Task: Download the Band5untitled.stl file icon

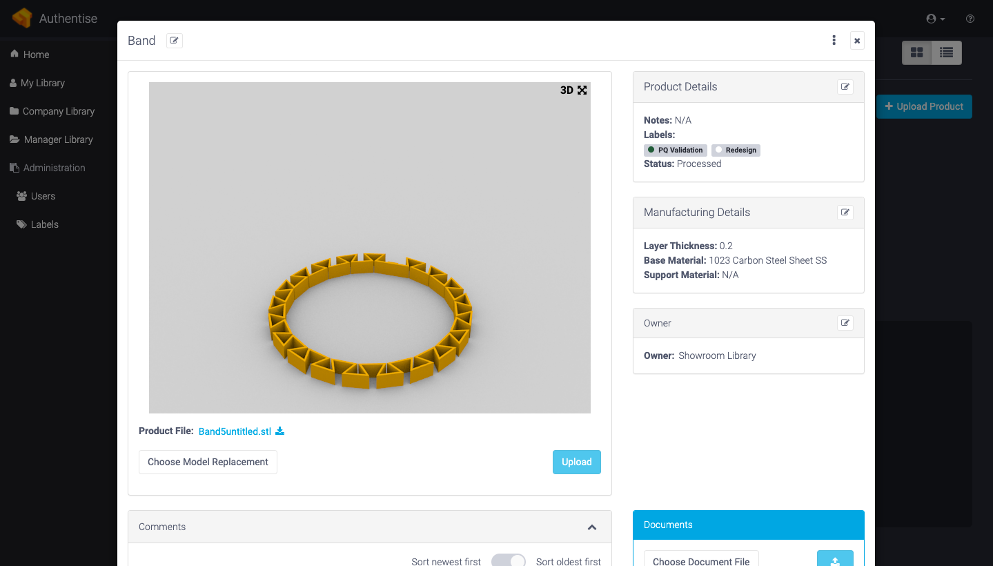Action: tap(280, 431)
